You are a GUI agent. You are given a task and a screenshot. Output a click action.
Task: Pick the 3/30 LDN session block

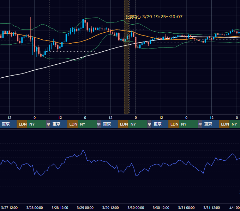pyautogui.click(x=174, y=124)
